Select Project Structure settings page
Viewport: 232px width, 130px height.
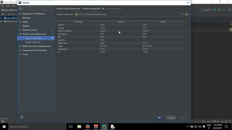[x=33, y=42]
